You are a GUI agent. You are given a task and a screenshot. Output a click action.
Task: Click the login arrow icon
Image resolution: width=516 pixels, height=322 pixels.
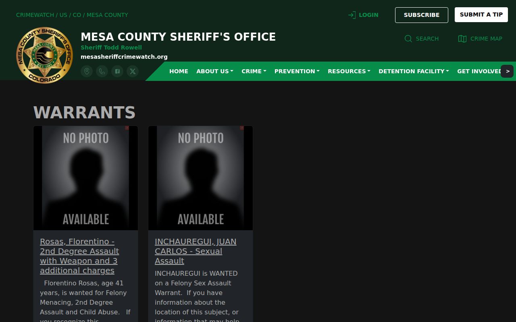(352, 15)
